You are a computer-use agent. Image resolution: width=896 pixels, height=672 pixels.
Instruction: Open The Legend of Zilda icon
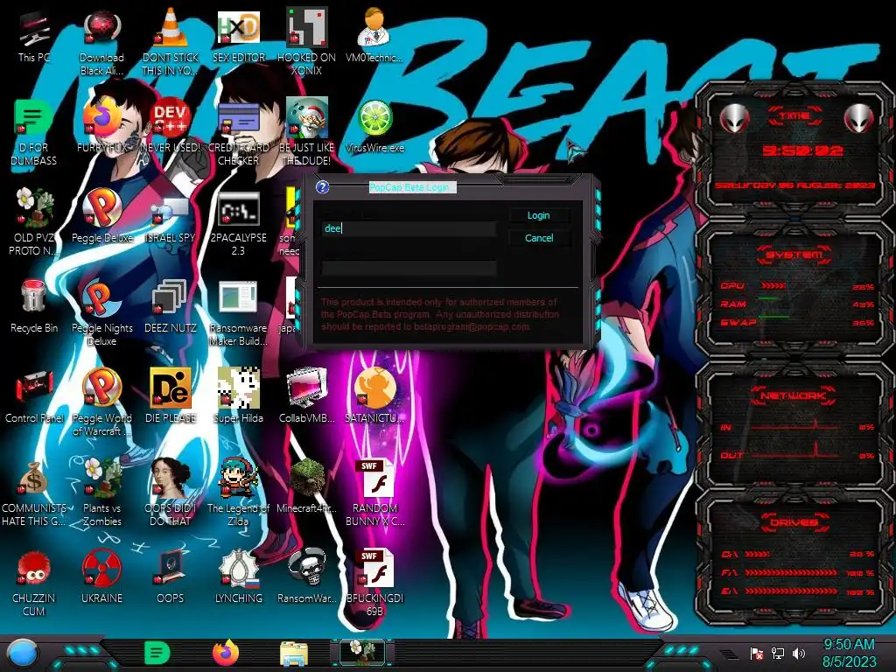(238, 493)
